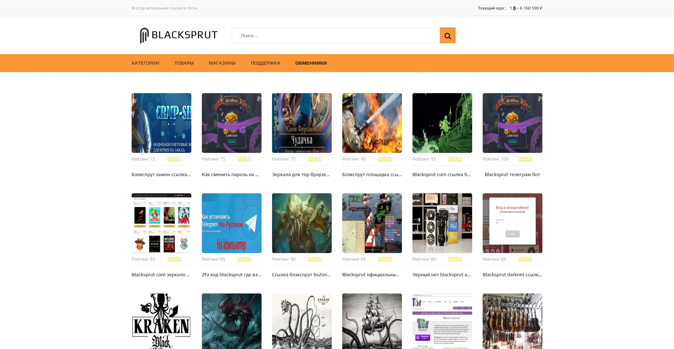Open the guitars shop thumbnail
Viewport: 674px width, 349px height.
513,321
